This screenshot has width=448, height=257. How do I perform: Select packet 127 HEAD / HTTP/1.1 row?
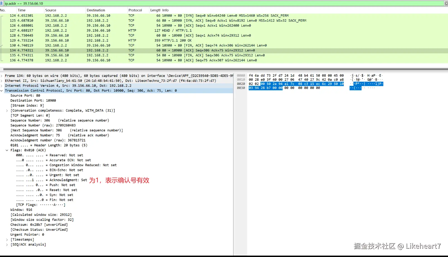point(224,31)
